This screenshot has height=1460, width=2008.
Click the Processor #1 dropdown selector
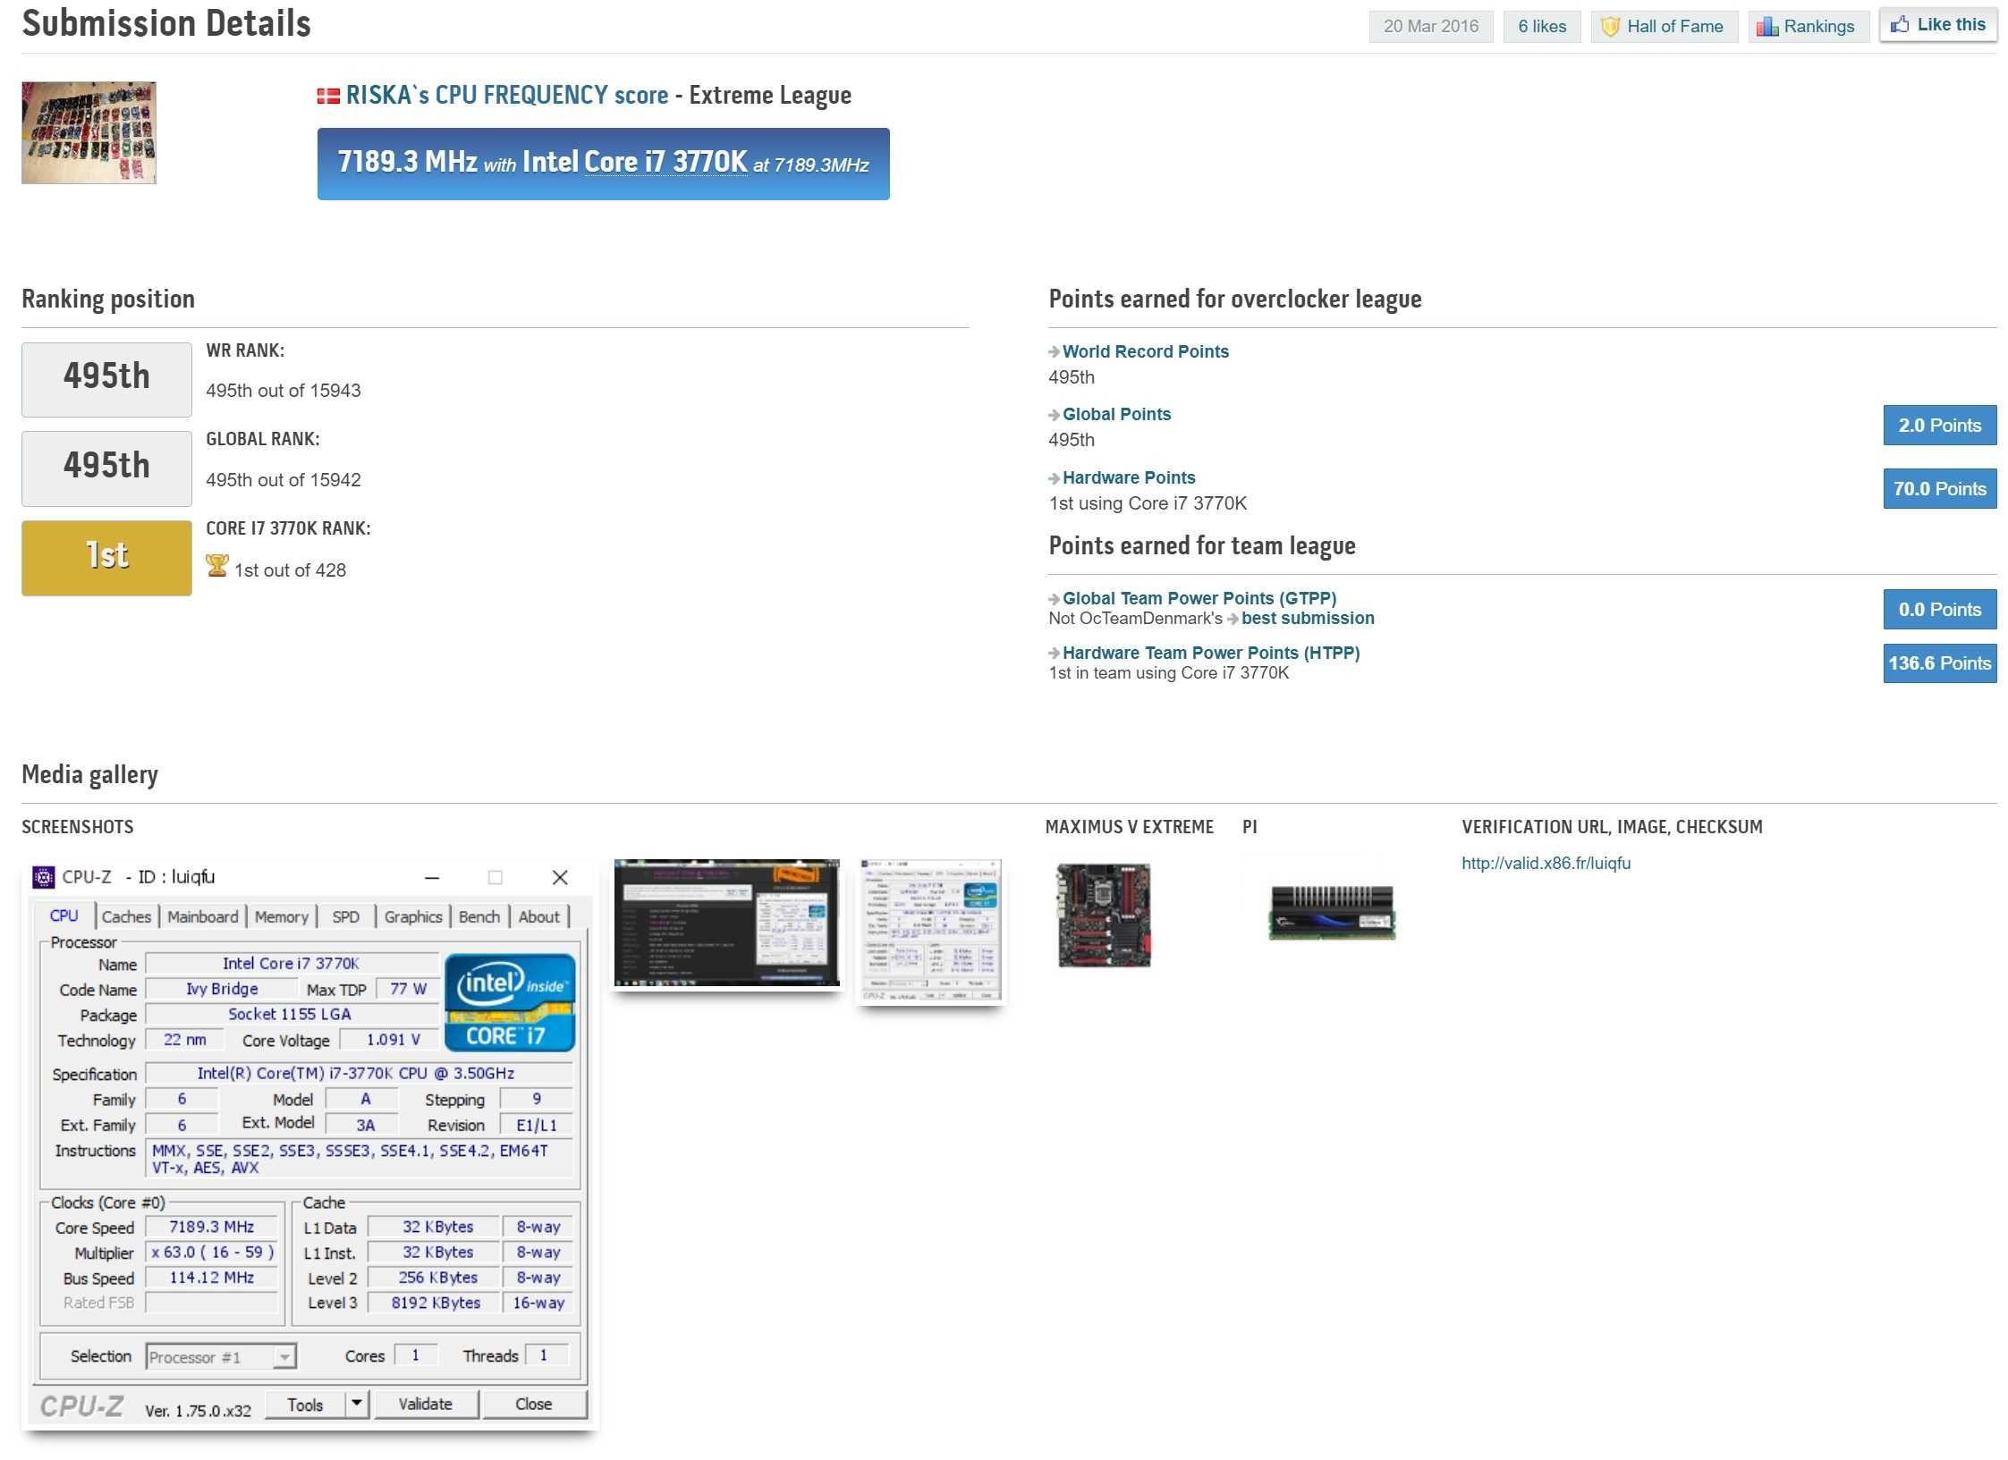tap(220, 1353)
